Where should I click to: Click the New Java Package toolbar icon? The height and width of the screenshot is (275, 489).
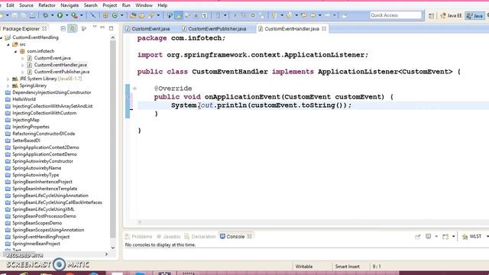105,15
